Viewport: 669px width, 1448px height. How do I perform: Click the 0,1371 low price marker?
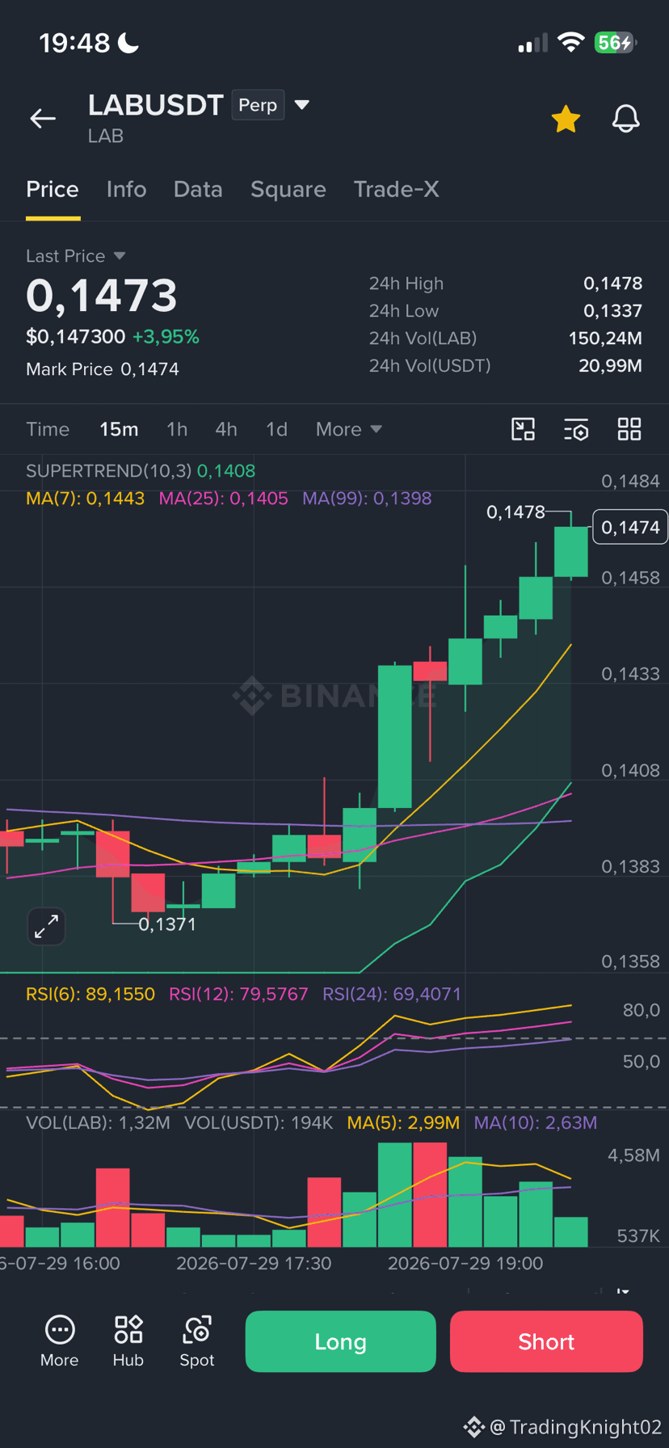[x=167, y=924]
